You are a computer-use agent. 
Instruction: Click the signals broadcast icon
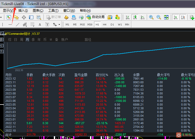point(81,17)
